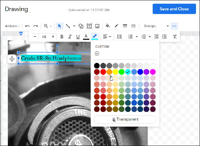Click Save and Close button

[174, 9]
